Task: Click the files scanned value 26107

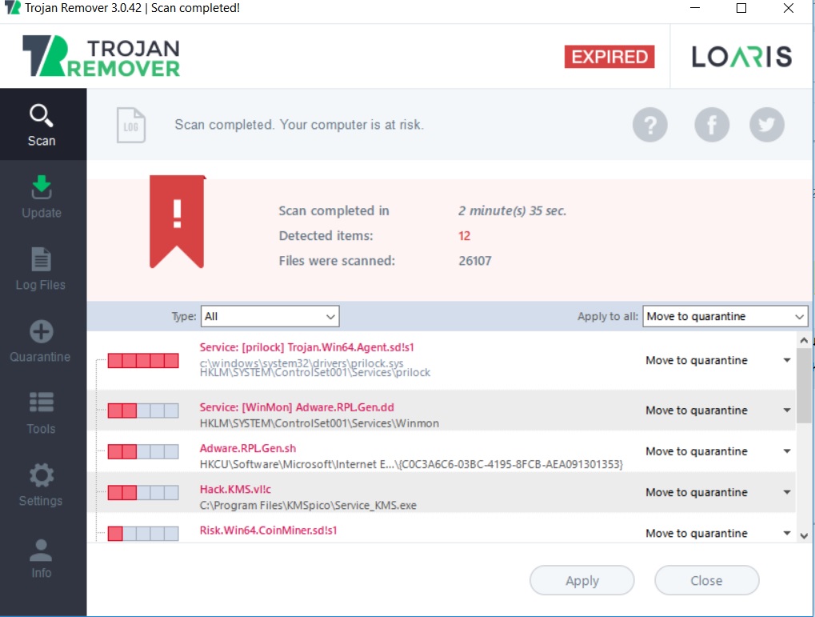Action: point(474,261)
